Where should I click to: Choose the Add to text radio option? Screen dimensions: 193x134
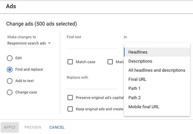(x=10, y=81)
